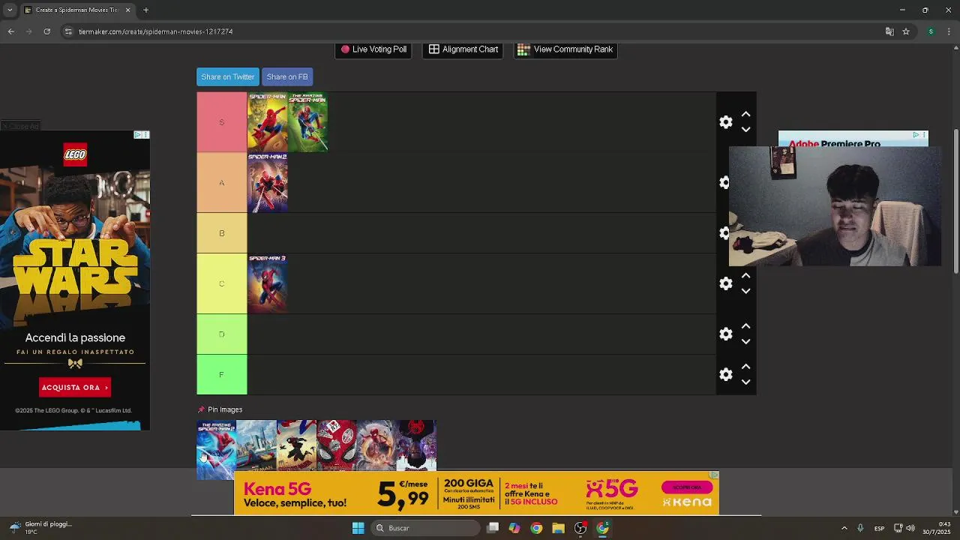Pick No Way Home swirl poster

pos(376,445)
